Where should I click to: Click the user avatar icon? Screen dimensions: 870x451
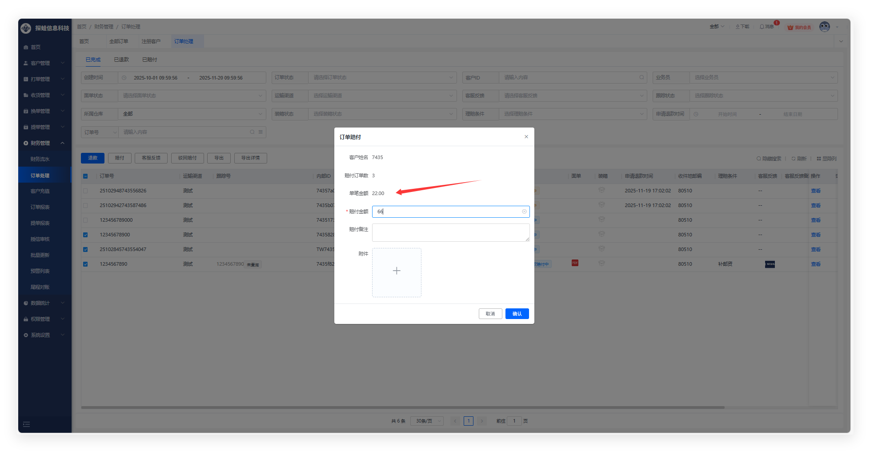(x=824, y=27)
